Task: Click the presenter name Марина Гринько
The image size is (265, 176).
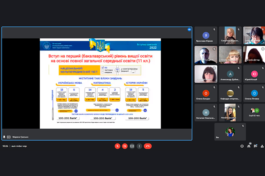Action: tap(20, 137)
